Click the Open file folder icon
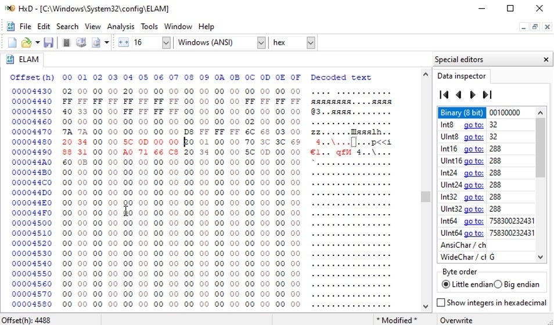Screen dimensions: 554x325 [27, 43]
